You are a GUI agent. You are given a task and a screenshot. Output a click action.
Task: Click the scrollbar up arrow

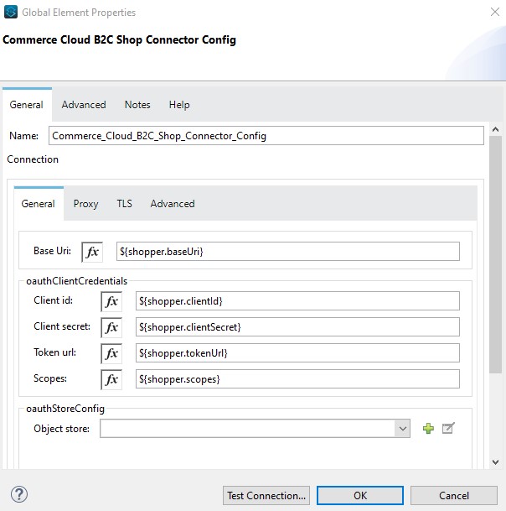point(496,129)
